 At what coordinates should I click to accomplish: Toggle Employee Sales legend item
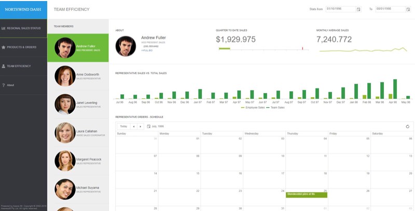pyautogui.click(x=253, y=107)
